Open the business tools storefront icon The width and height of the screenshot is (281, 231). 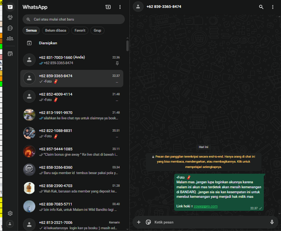(x=10, y=54)
